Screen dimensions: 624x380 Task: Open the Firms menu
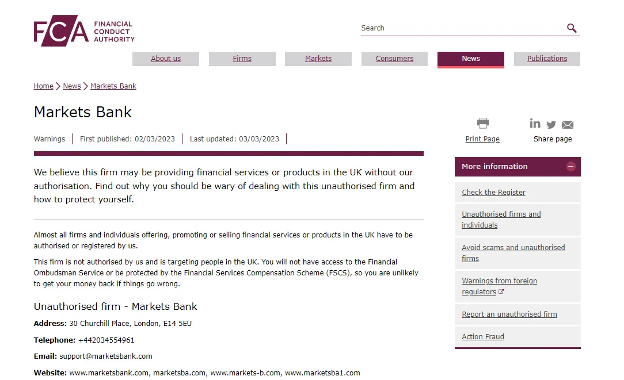[x=242, y=59]
